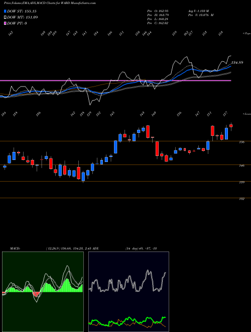The width and height of the screenshot is (251, 332).
Task: Click the (14 day) ADX values text
Action: 141,248
